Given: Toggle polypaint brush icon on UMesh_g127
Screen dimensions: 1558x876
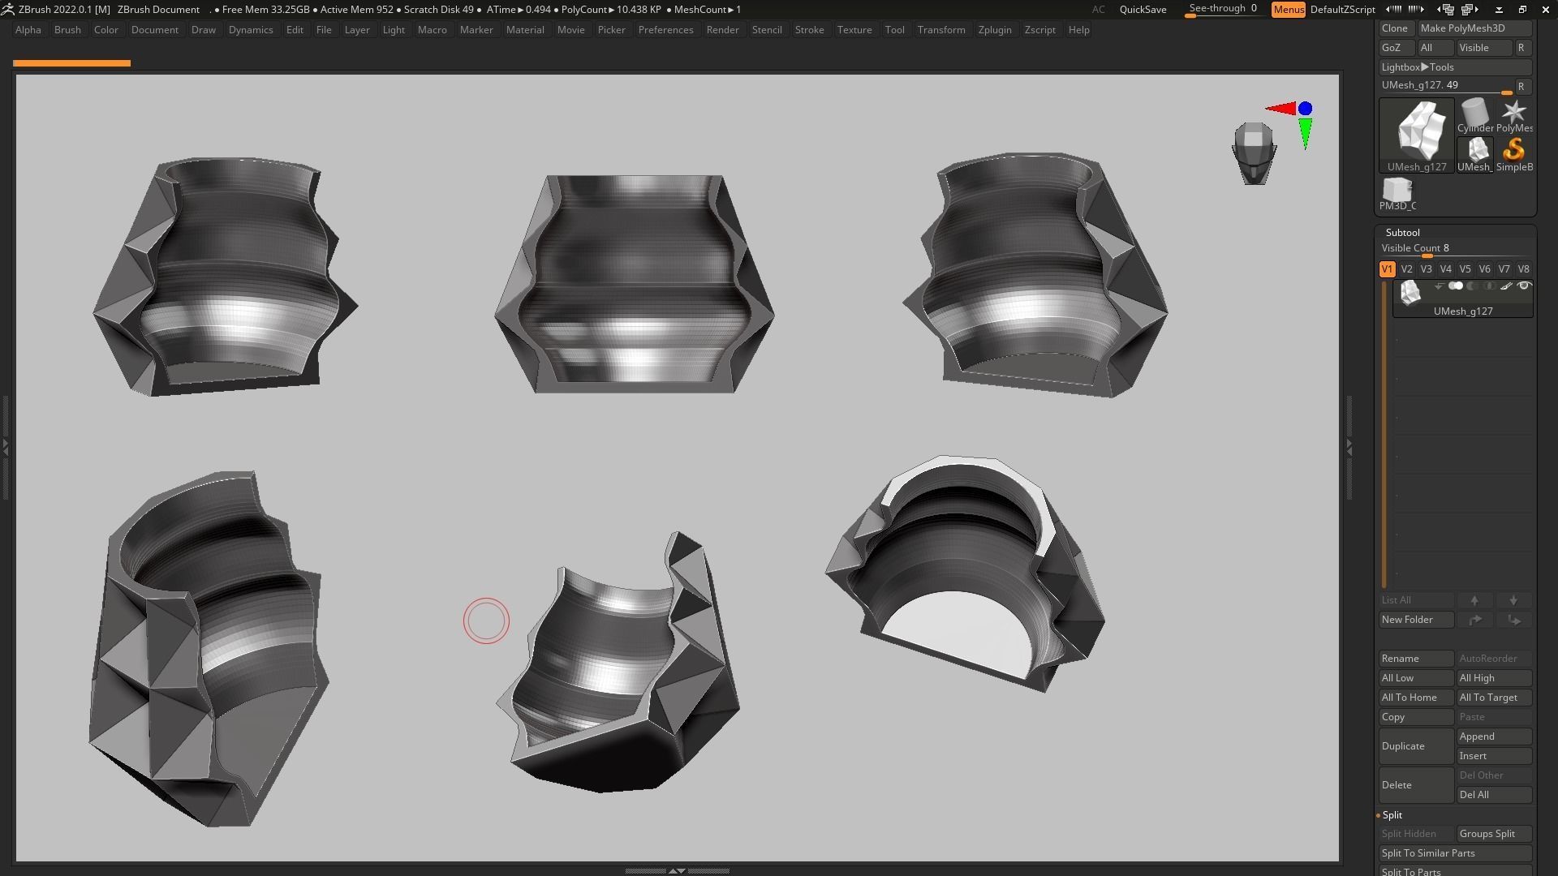Looking at the screenshot, I should click(x=1507, y=286).
